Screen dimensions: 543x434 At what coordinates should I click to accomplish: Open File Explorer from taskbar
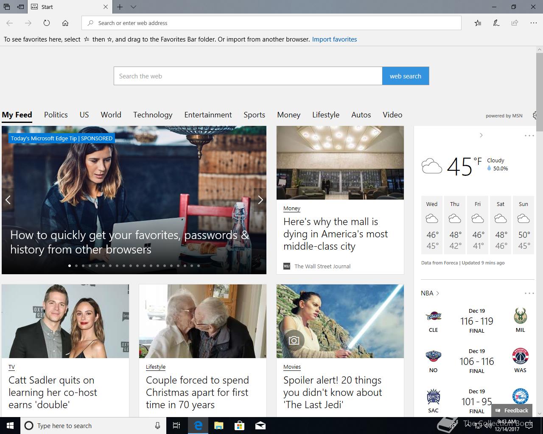[x=219, y=426]
